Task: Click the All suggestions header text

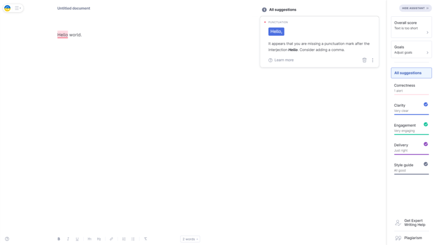Action: (282, 10)
